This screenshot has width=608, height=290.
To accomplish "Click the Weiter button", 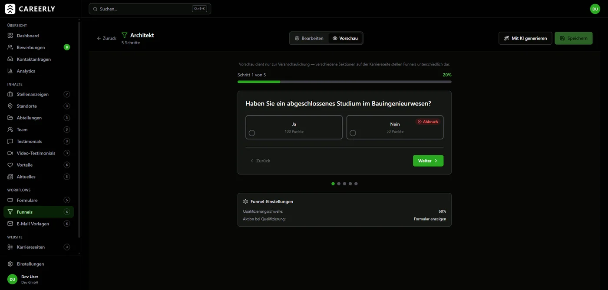I will [x=428, y=161].
